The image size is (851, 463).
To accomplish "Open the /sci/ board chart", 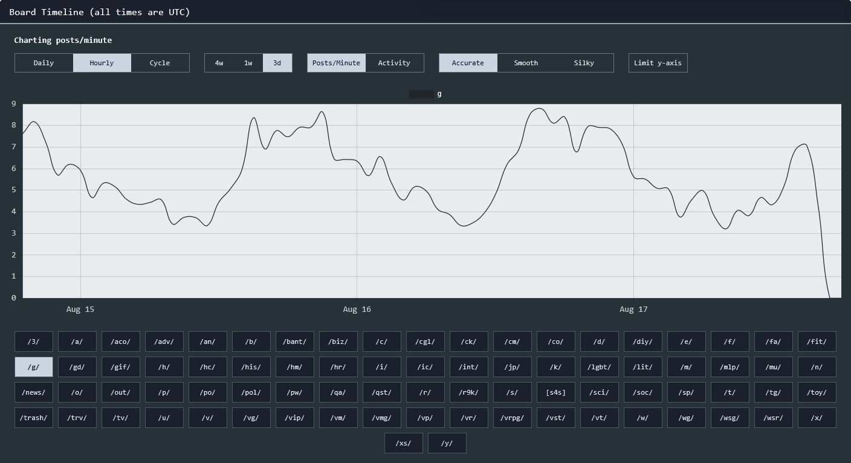I will click(600, 392).
